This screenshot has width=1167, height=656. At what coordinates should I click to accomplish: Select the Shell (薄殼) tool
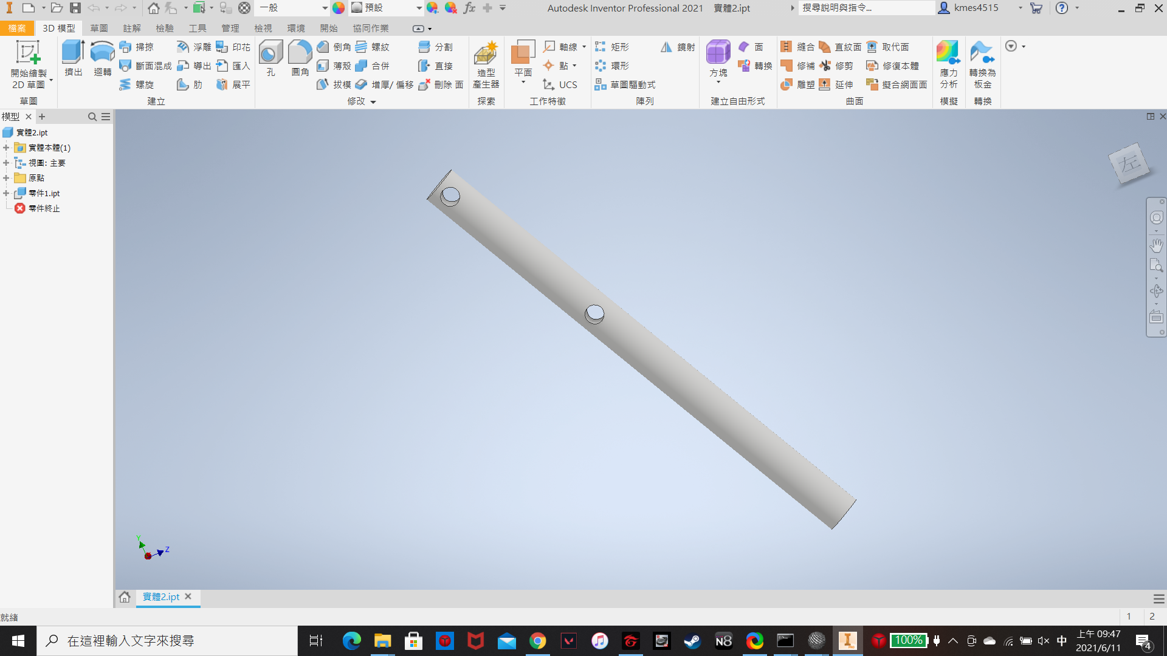334,66
